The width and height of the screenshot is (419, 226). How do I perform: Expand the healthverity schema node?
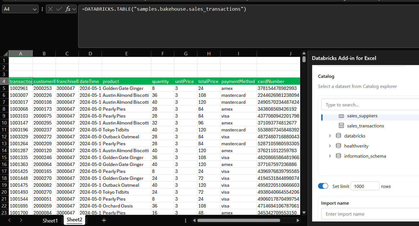[x=330, y=146]
